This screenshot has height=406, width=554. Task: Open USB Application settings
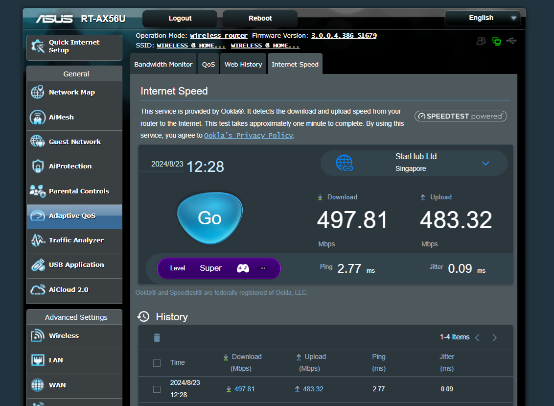coord(74,265)
